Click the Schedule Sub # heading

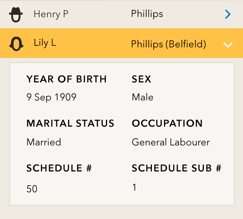176,168
